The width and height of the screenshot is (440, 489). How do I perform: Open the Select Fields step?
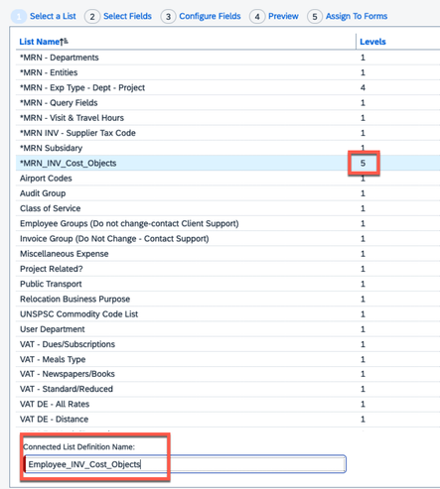127,16
